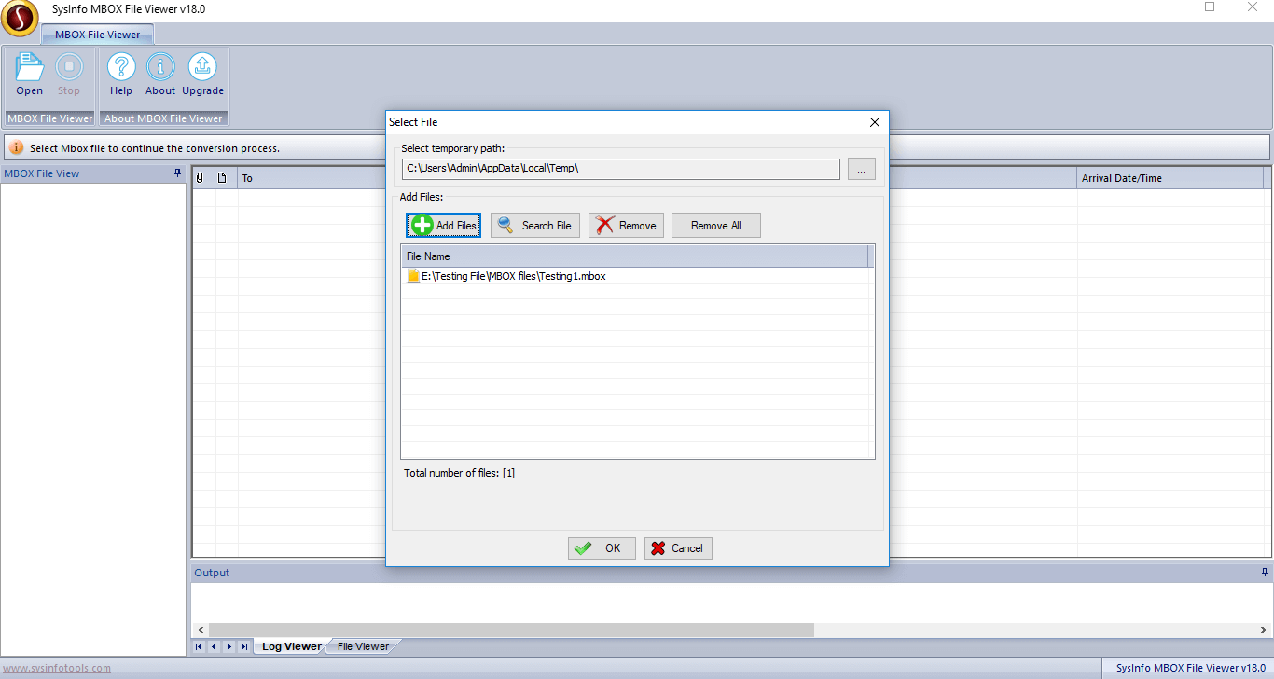Go to first tab arrow
This screenshot has width=1274, height=679.
click(x=199, y=646)
